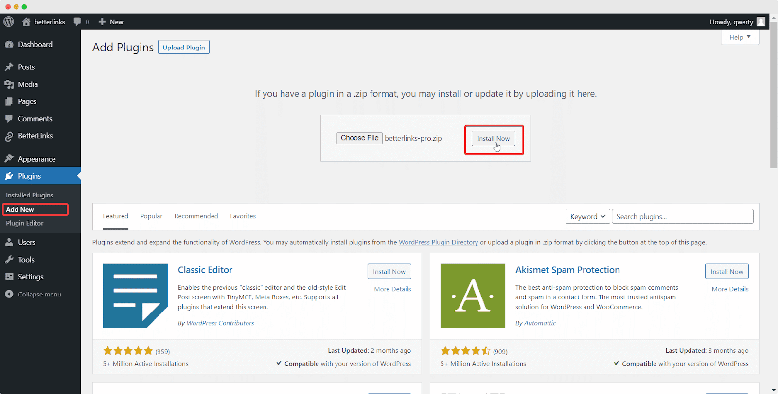The height and width of the screenshot is (394, 778).
Task: Open the WordPress Plugin Directory link
Action: [x=439, y=242]
